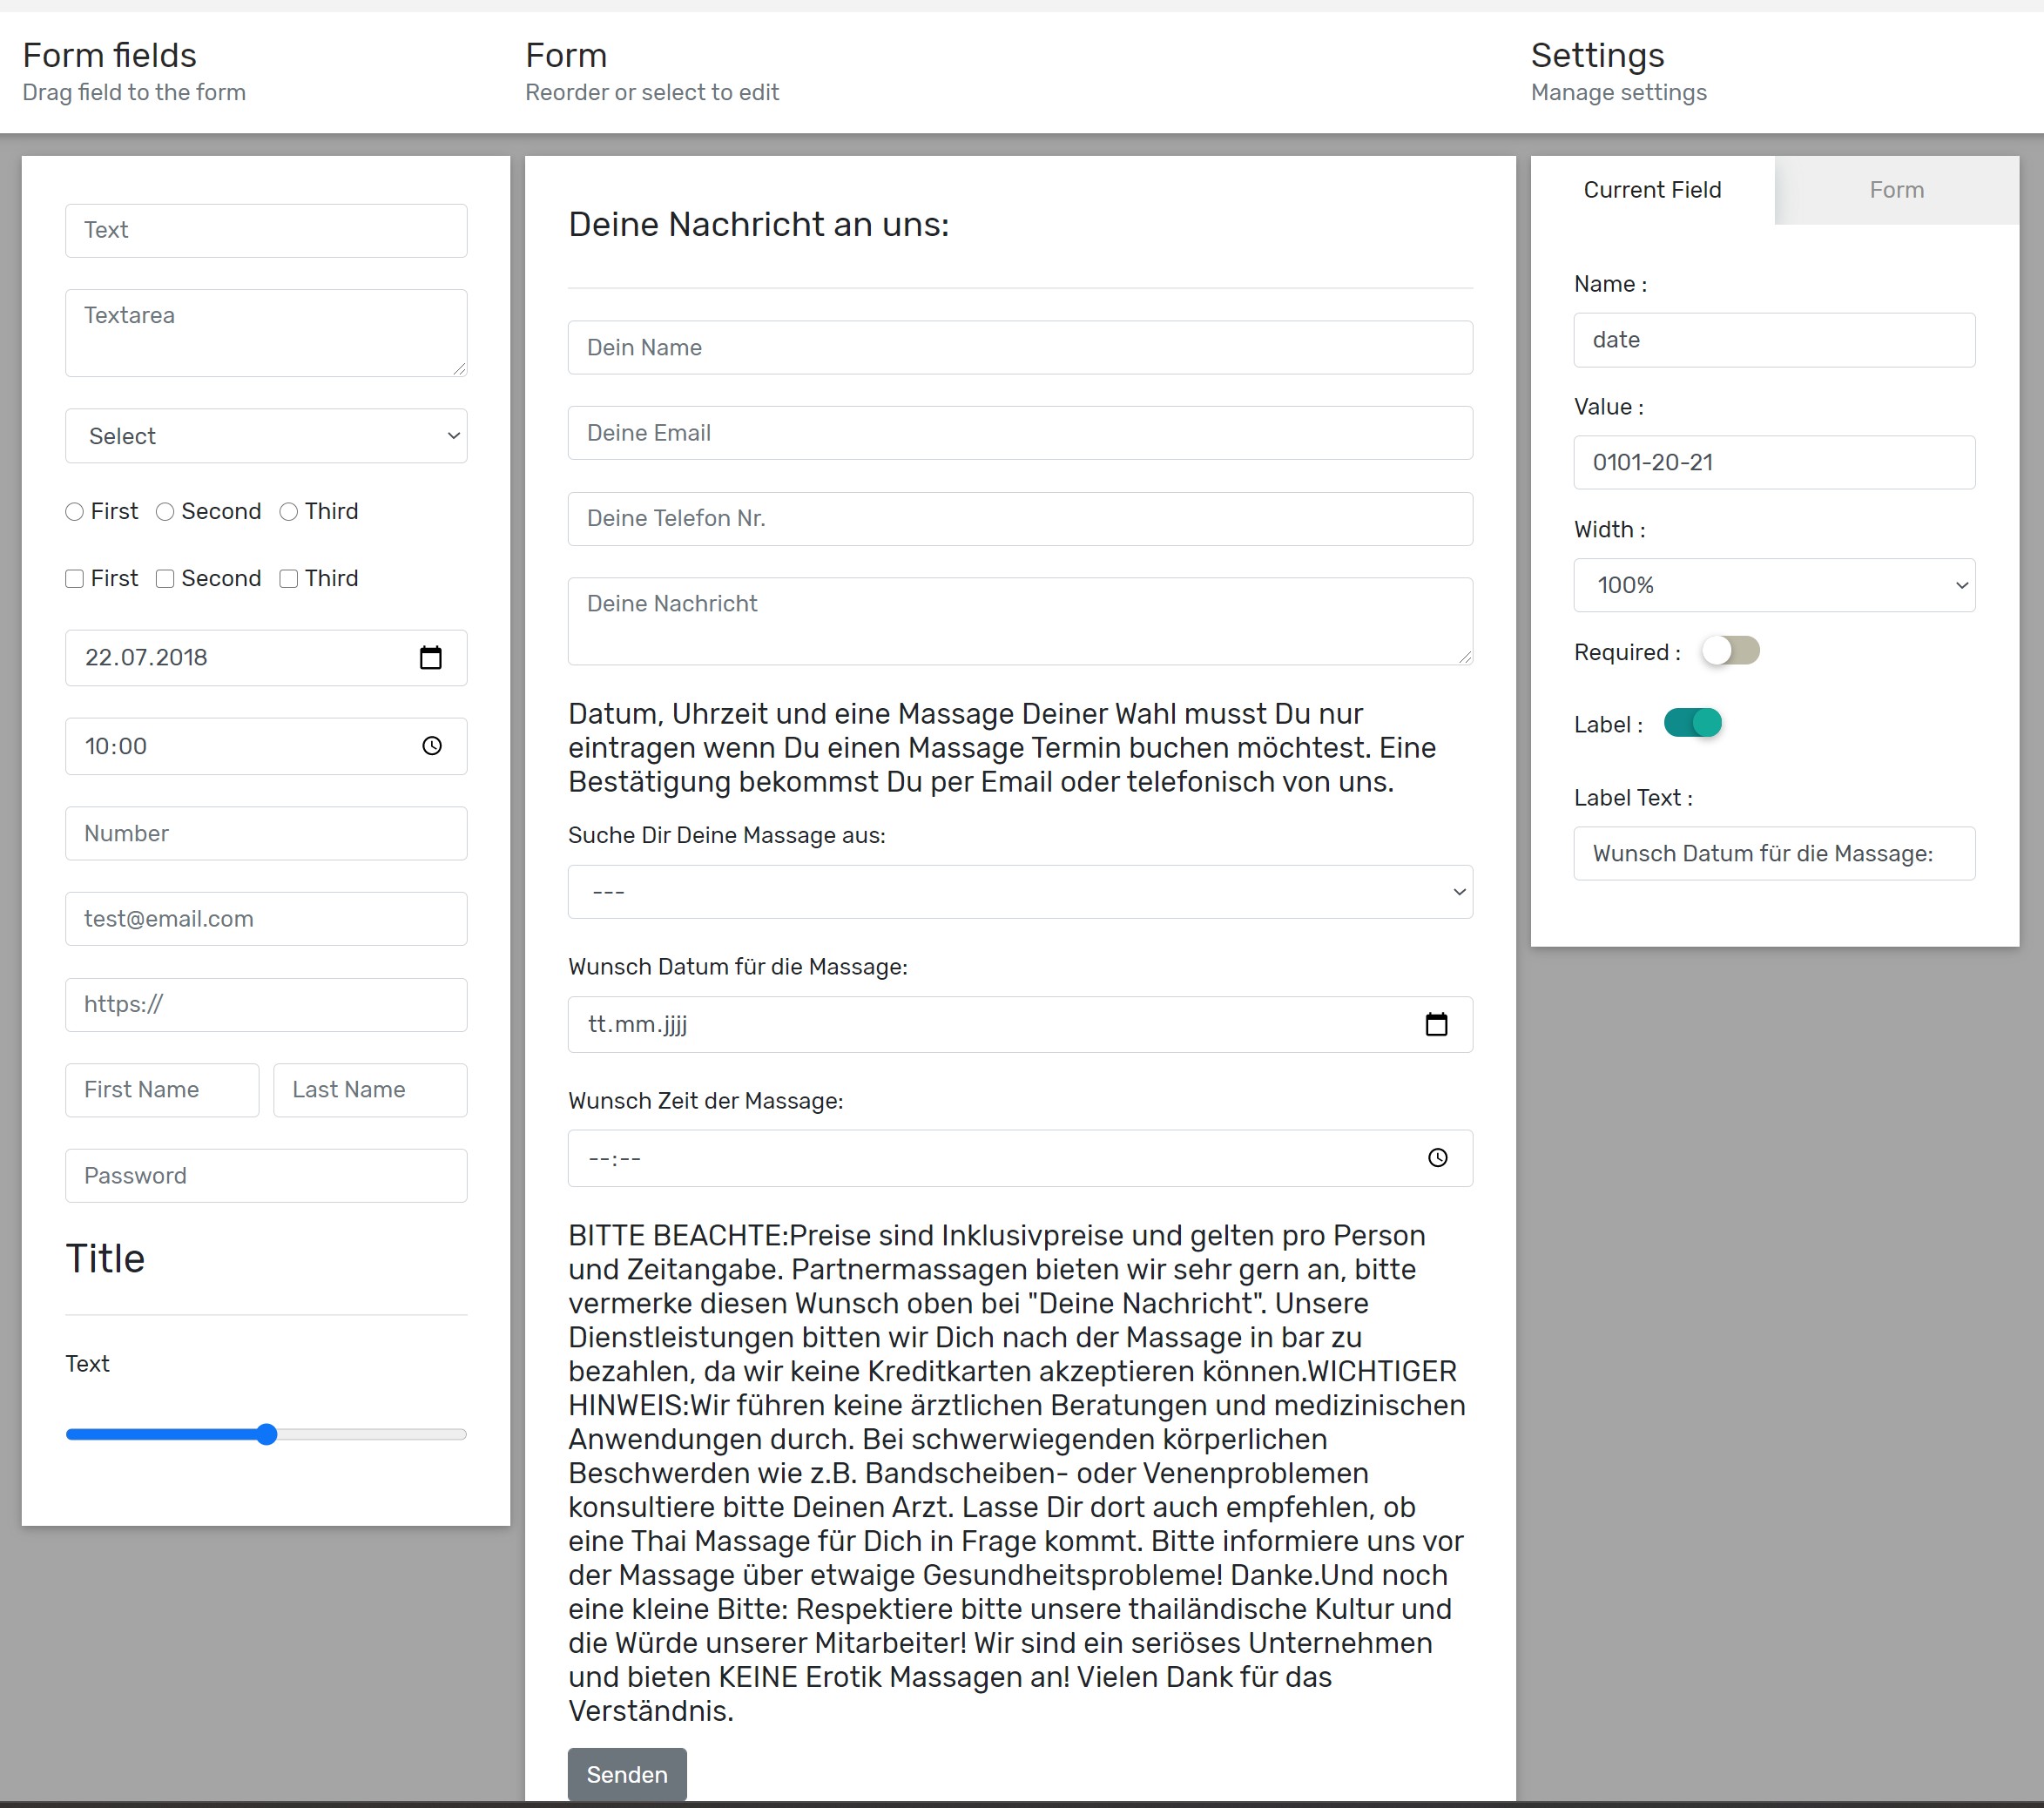The height and width of the screenshot is (1808, 2044).
Task: Toggle the Required switch
Action: tap(1730, 651)
